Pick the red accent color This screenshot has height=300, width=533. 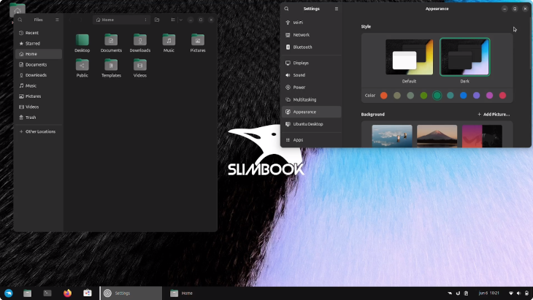pyautogui.click(x=502, y=96)
